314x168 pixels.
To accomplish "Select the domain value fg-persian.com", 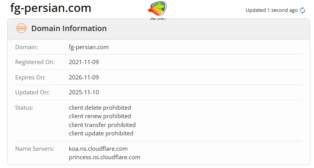I will tap(89, 47).
